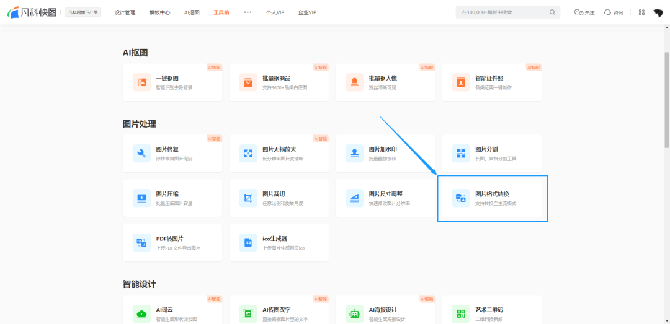Click the 咨询 headset icon
Viewport: 670px width, 324px height.
click(607, 12)
